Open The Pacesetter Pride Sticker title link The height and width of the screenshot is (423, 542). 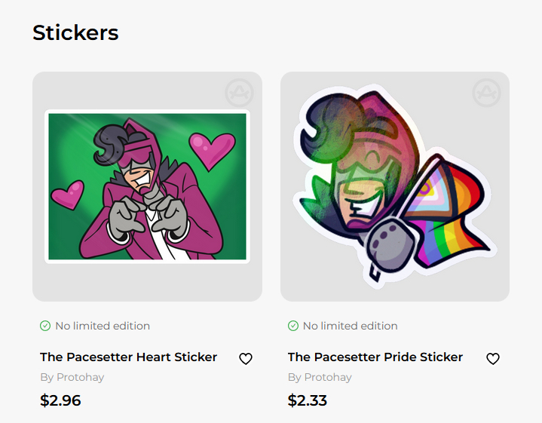point(375,357)
